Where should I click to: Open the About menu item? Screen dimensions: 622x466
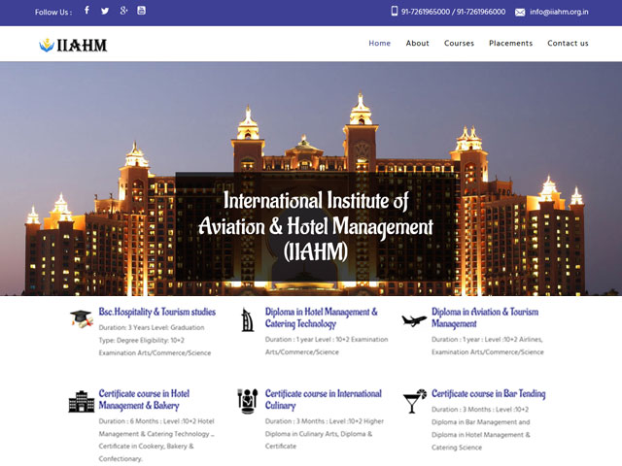pos(417,43)
